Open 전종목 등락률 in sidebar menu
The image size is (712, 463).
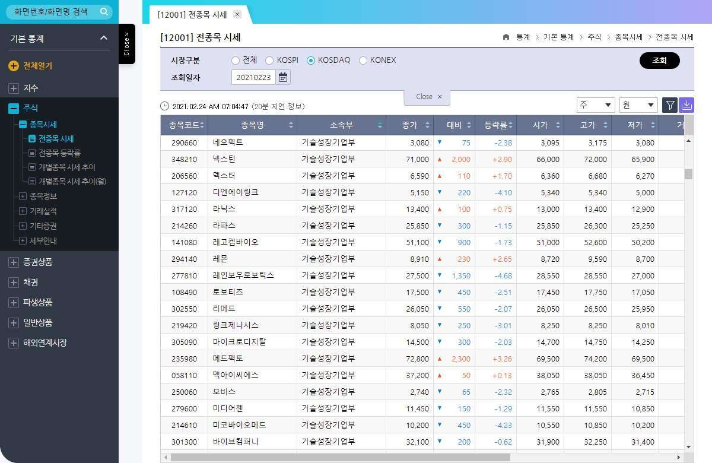pos(59,153)
